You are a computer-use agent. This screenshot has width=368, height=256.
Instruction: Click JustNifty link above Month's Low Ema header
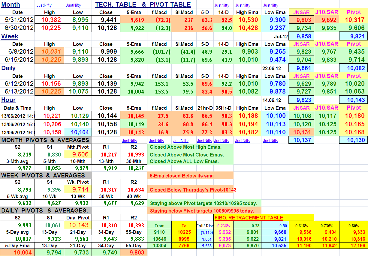pyautogui.click(x=270, y=5)
